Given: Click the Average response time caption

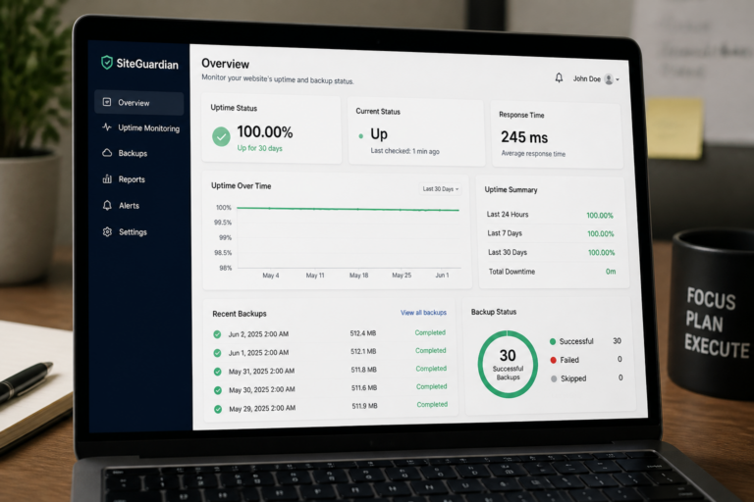Looking at the screenshot, I should point(533,154).
